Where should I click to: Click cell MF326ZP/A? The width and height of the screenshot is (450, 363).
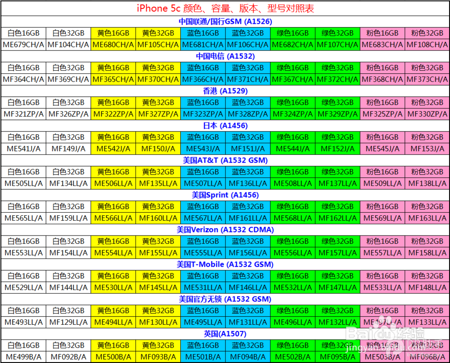[x=68, y=114]
